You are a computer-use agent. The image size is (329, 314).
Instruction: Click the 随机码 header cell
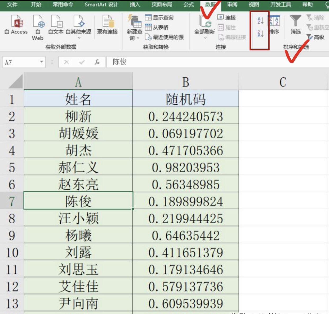click(x=186, y=99)
